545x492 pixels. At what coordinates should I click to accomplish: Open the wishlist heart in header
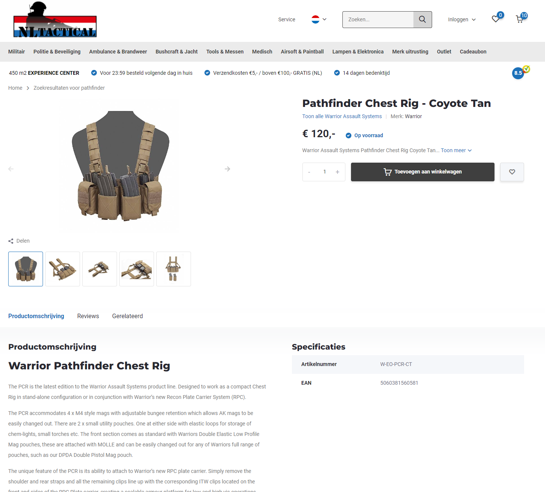496,19
